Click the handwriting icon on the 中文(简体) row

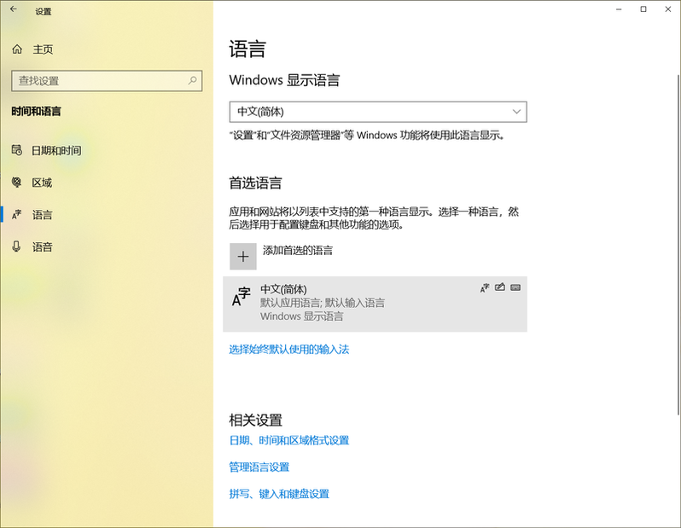(500, 288)
